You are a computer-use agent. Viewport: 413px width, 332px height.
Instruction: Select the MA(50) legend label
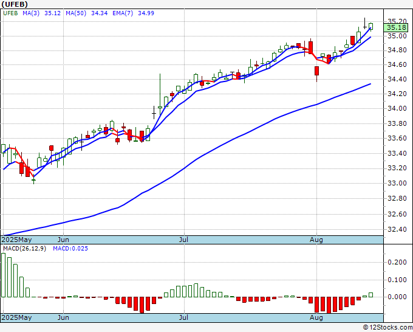point(76,13)
